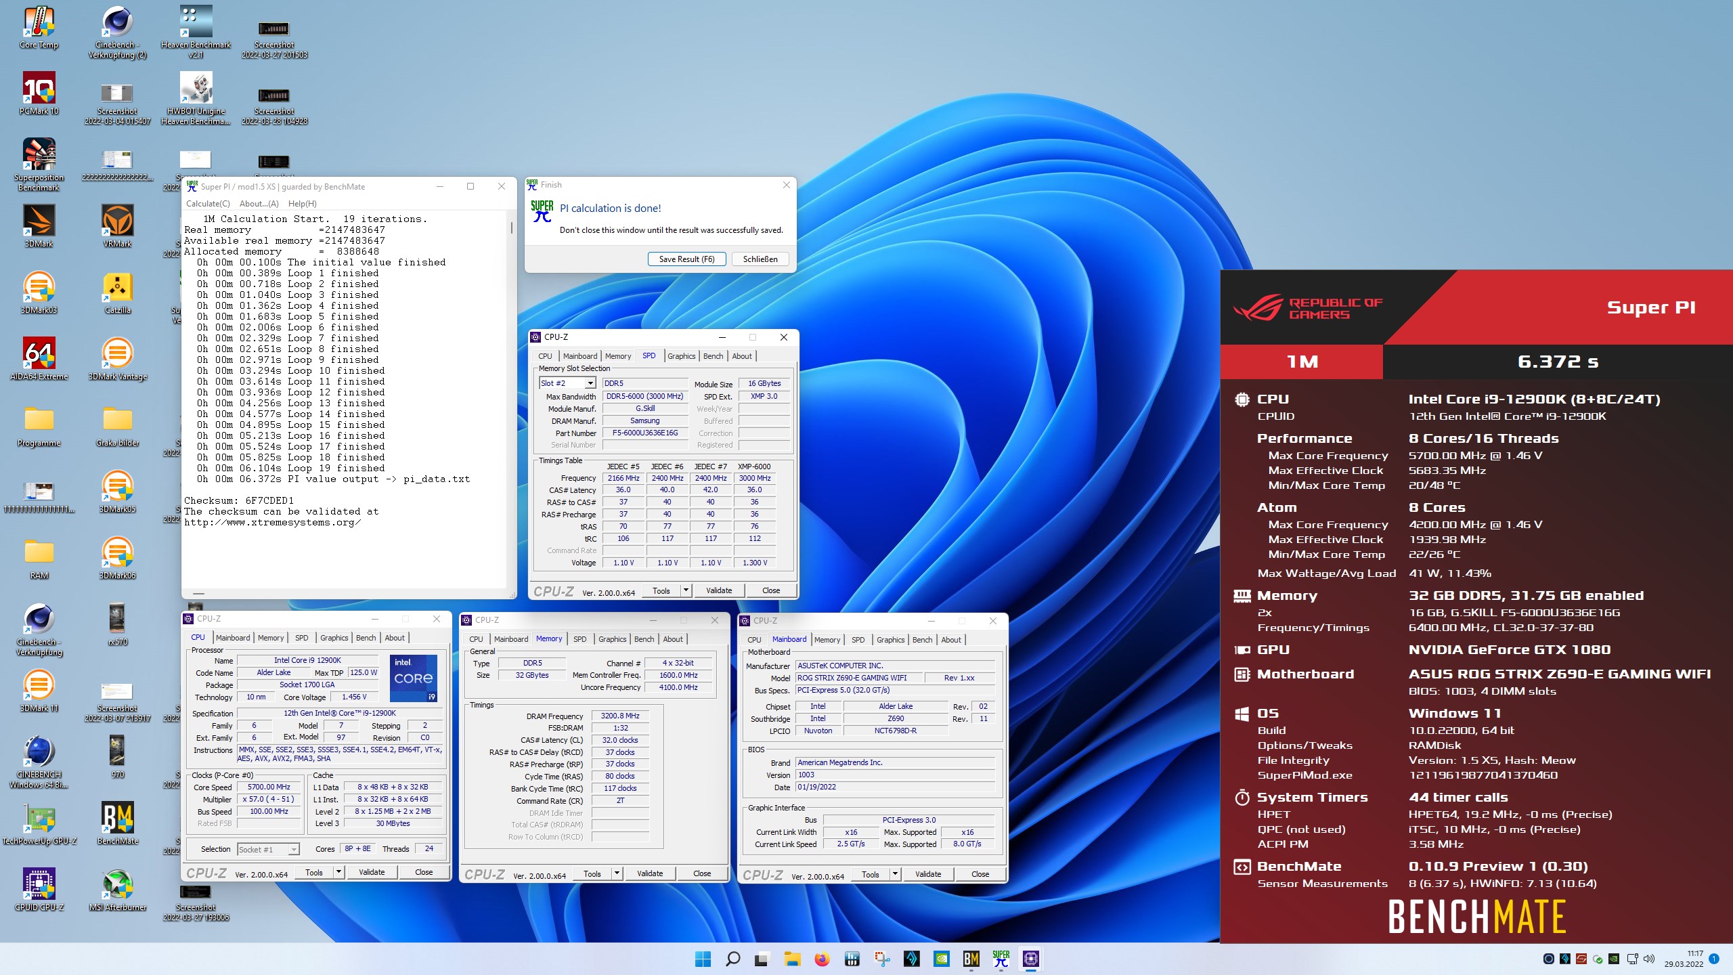
Task: Open File Explorer from the taskbar
Action: click(x=793, y=959)
